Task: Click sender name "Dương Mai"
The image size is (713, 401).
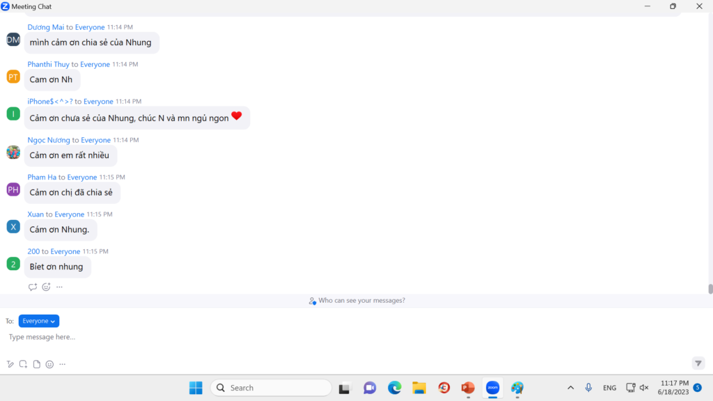Action: click(45, 27)
